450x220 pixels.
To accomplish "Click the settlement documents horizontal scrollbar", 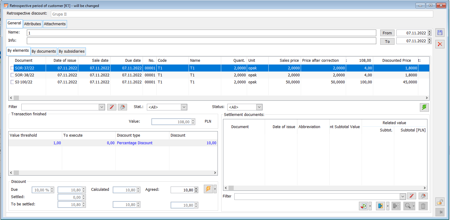I will tap(325, 188).
